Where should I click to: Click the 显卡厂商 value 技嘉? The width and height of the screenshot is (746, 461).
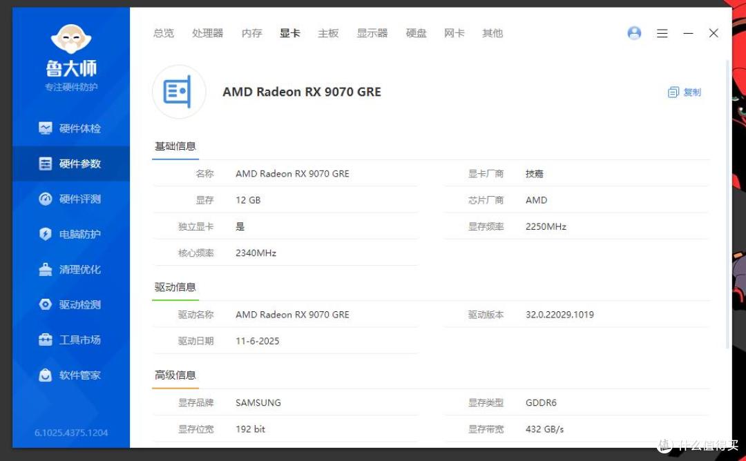(x=534, y=174)
